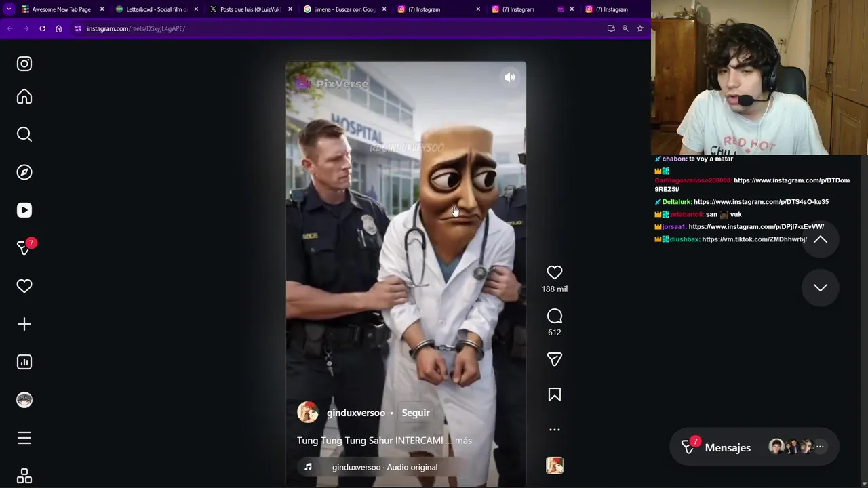This screenshot has width=868, height=488.
Task: Open the Explore compass icon
Action: pyautogui.click(x=24, y=172)
